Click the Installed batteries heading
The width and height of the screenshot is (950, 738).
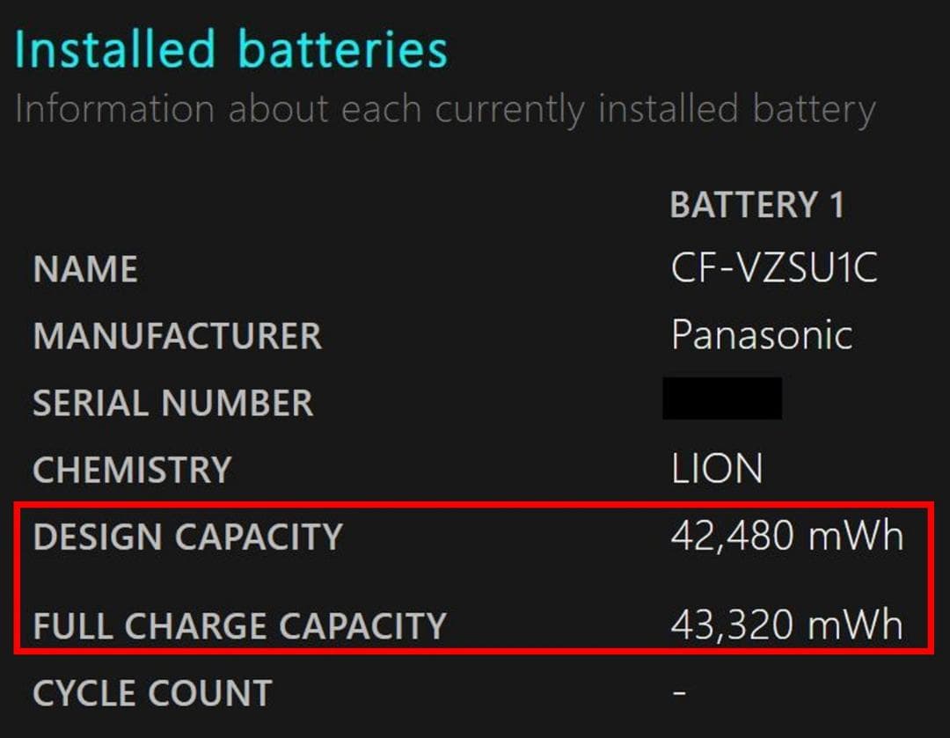(x=231, y=51)
